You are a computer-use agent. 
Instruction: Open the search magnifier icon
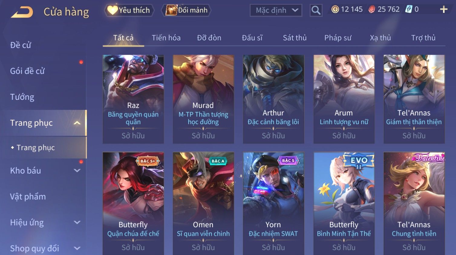tap(316, 10)
